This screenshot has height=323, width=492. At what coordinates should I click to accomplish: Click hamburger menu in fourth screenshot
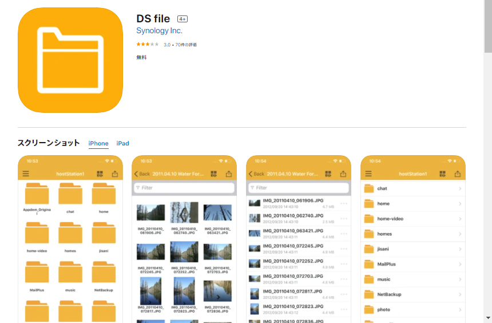(368, 174)
